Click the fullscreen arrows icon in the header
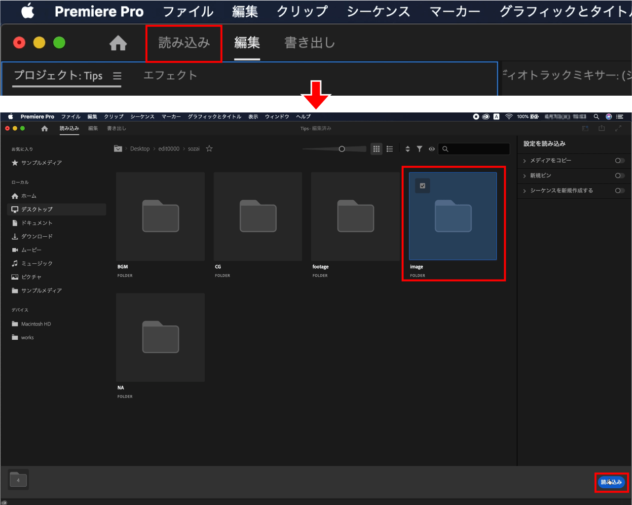This screenshot has width=632, height=505. [618, 128]
